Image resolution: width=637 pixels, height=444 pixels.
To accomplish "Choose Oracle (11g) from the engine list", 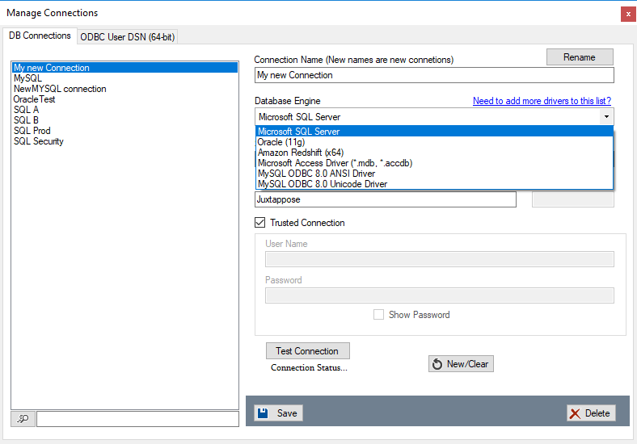I will pyautogui.click(x=280, y=142).
